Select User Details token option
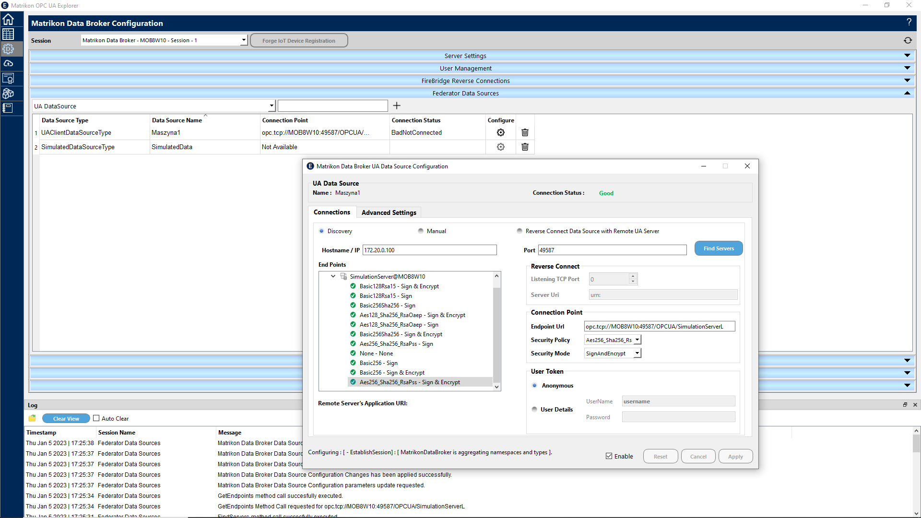Image resolution: width=921 pixels, height=518 pixels. click(534, 410)
